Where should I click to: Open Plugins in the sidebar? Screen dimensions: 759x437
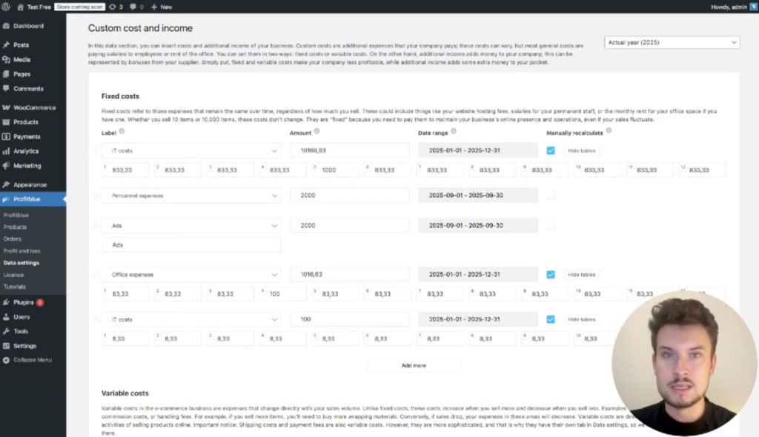pyautogui.click(x=24, y=302)
